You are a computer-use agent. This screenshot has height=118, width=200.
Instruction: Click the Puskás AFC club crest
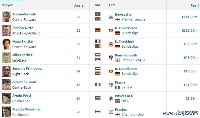[x=111, y=98]
